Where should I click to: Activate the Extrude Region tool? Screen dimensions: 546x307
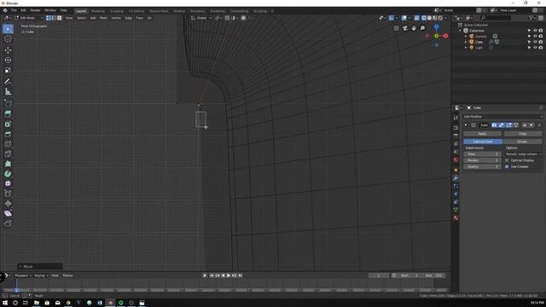point(8,113)
